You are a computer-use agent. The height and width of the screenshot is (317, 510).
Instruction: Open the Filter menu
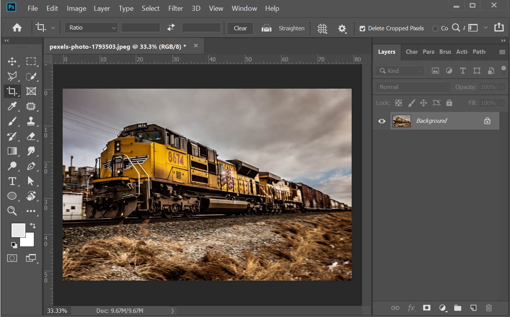click(176, 8)
